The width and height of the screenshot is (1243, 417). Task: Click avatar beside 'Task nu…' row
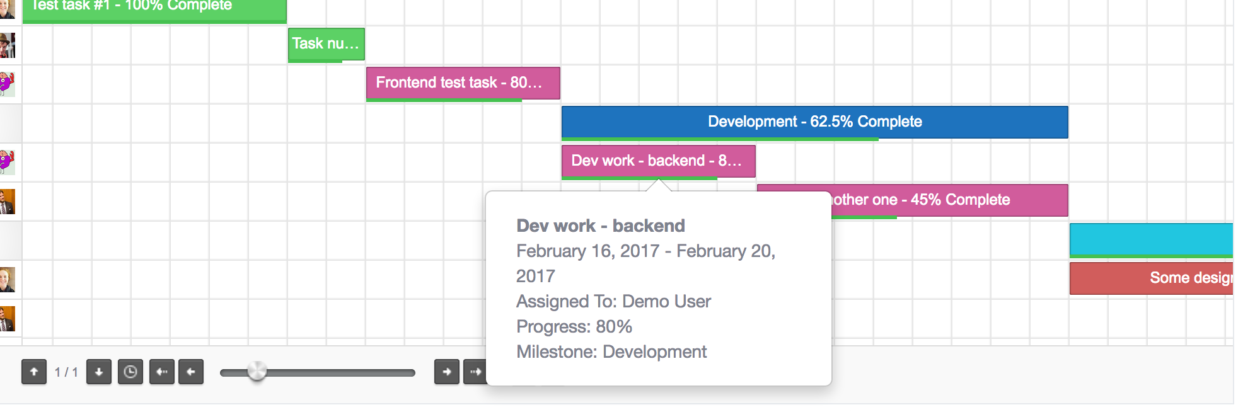[x=8, y=45]
